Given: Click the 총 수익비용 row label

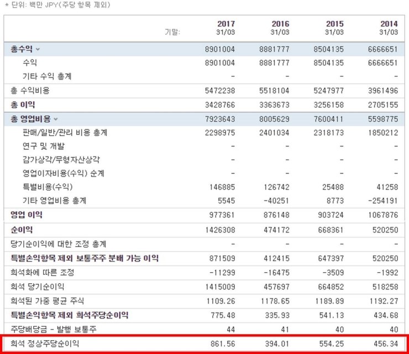Looking at the screenshot, I should (x=30, y=91).
